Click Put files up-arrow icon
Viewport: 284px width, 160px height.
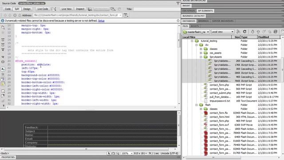[x=258, y=32]
